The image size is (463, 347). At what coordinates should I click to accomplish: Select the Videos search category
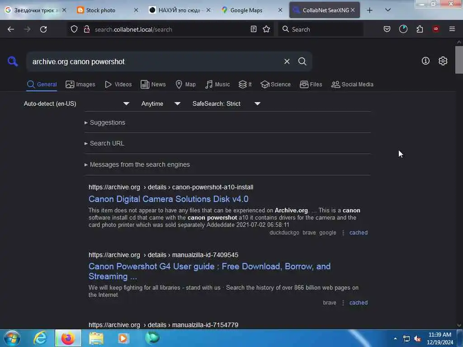(x=118, y=84)
